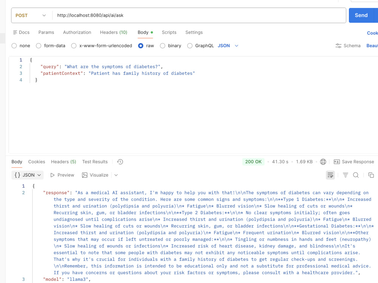Click the 200 OK status badge
This screenshot has width=378, height=283.
pos(253,162)
